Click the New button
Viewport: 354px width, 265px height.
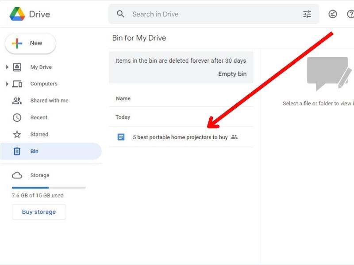(31, 43)
